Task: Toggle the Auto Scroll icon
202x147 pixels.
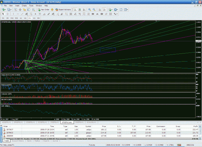Action: [100, 10]
